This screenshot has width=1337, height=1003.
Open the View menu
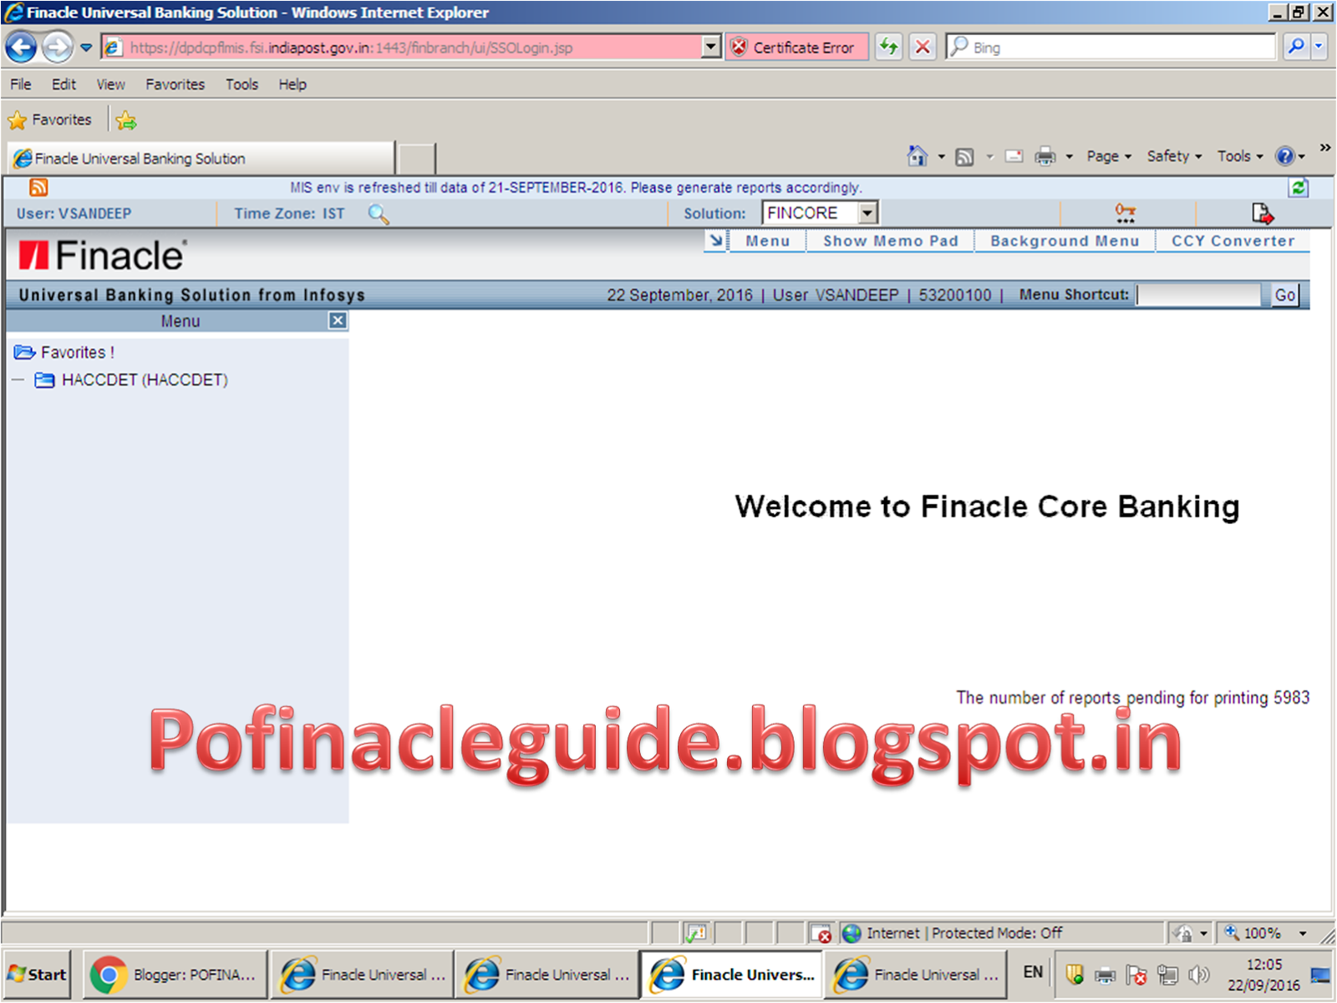110,84
